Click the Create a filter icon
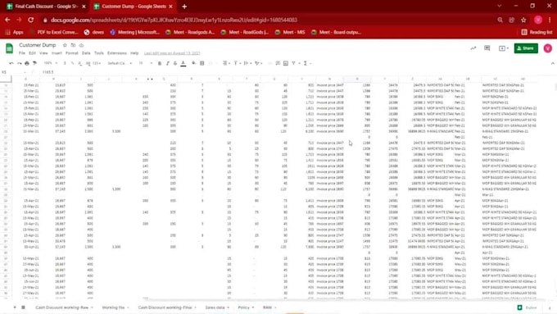The image size is (557, 314). pos(294,63)
